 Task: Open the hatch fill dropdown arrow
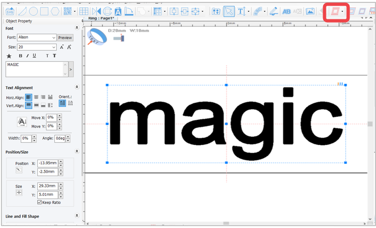click(x=342, y=11)
